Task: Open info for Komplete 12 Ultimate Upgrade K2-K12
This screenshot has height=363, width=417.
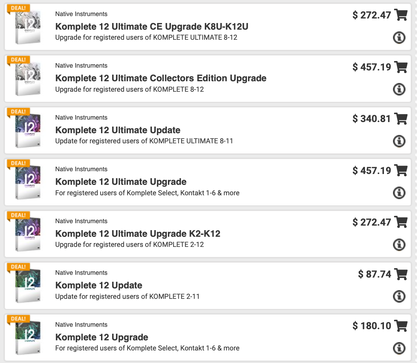Action: (x=399, y=244)
